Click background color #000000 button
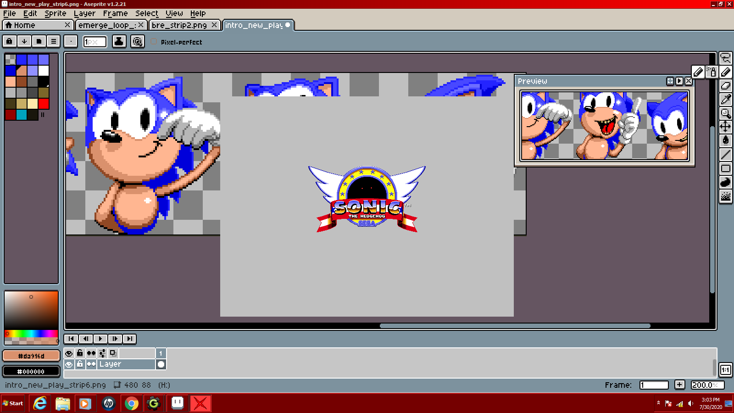This screenshot has height=413, width=734. point(31,371)
